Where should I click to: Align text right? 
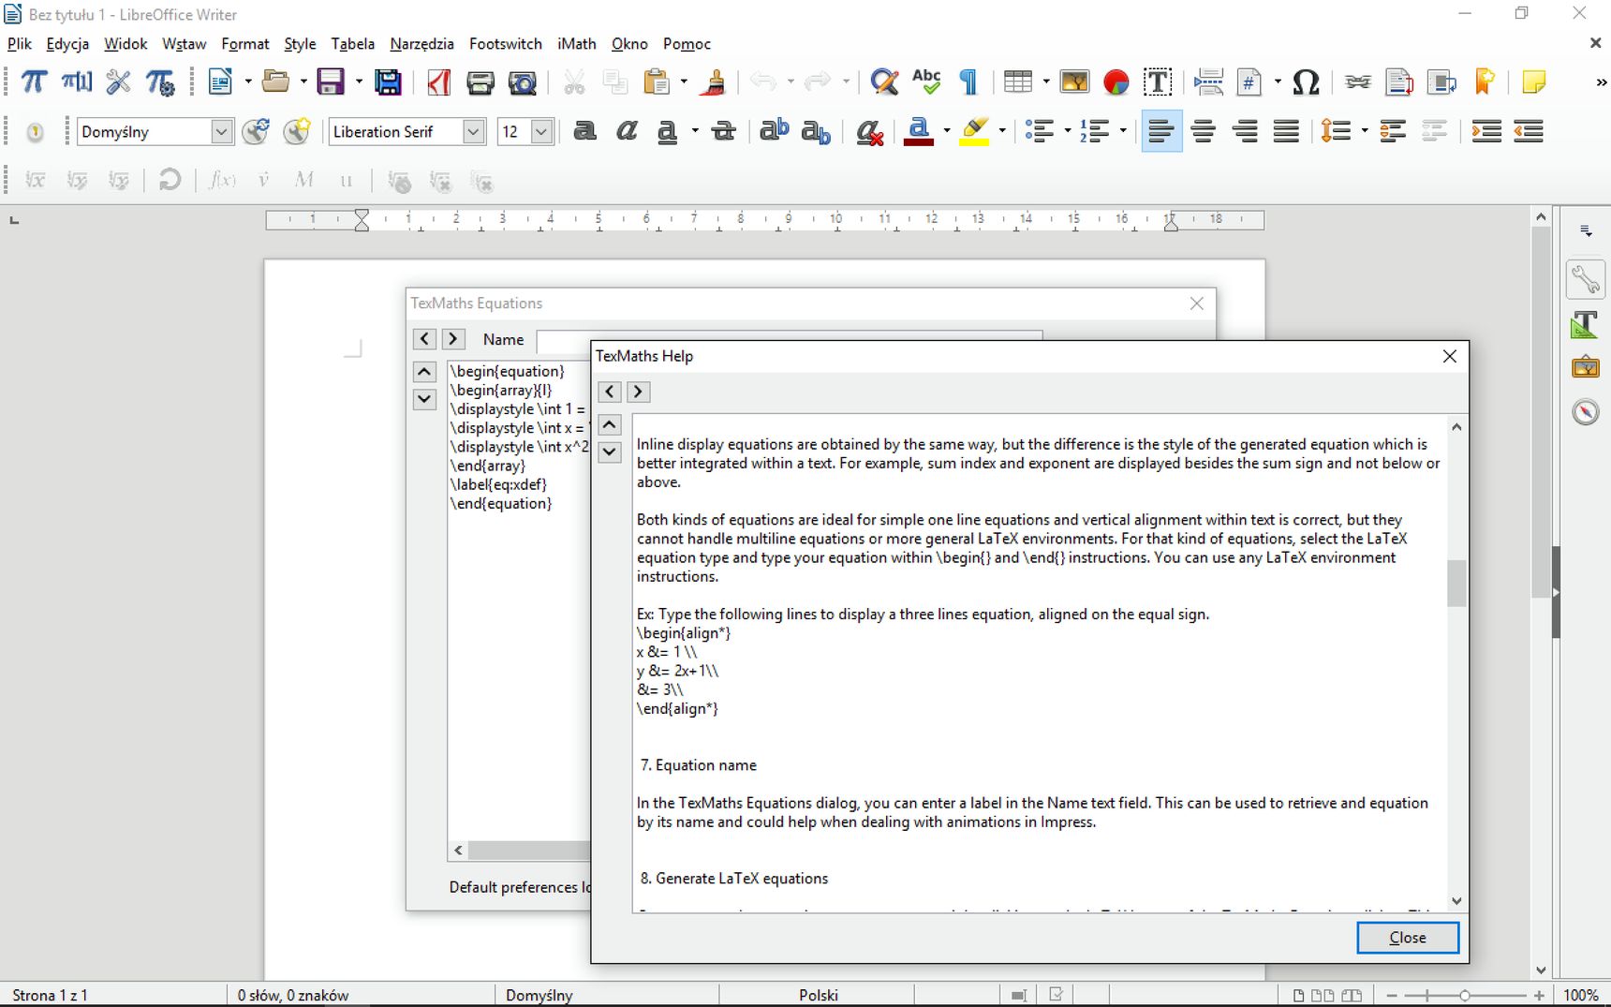coord(1245,131)
